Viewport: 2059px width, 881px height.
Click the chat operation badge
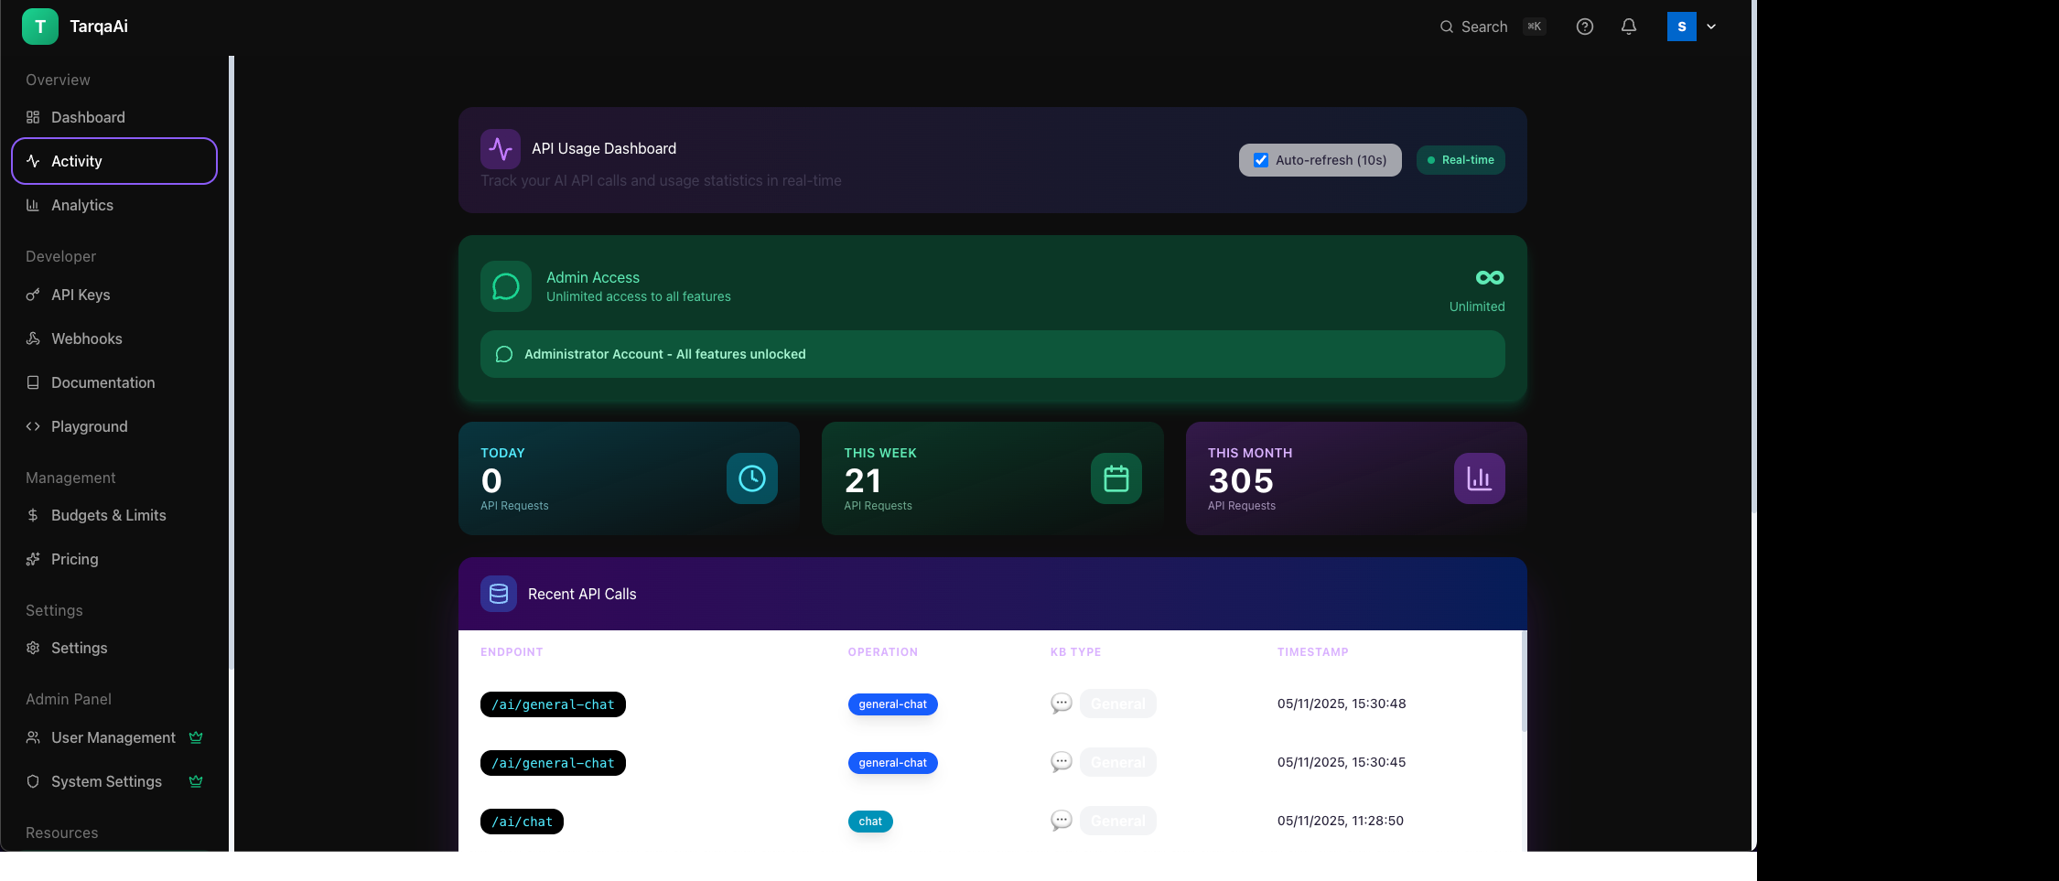[870, 822]
